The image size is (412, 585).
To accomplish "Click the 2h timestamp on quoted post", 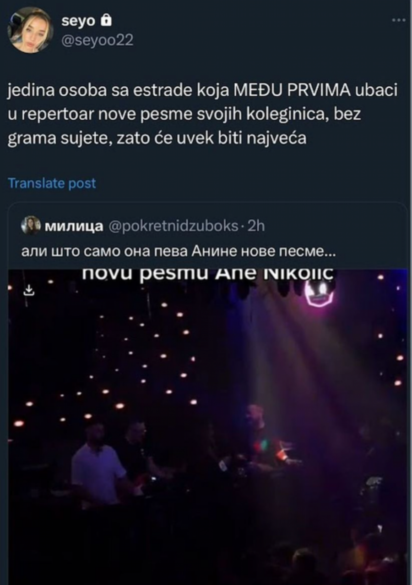I will click(256, 226).
